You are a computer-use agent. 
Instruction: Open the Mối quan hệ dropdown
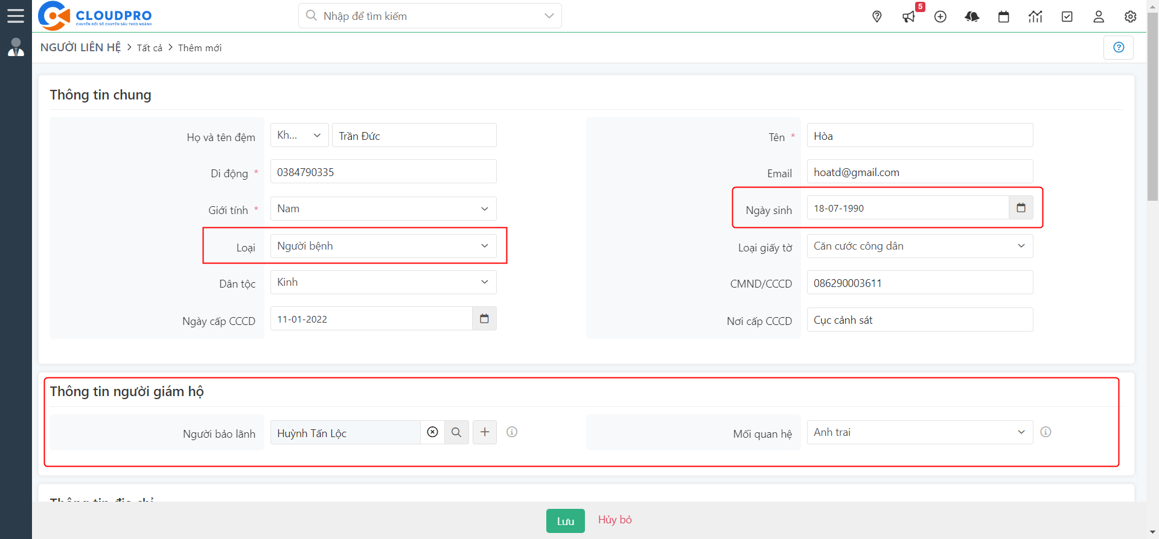(919, 432)
